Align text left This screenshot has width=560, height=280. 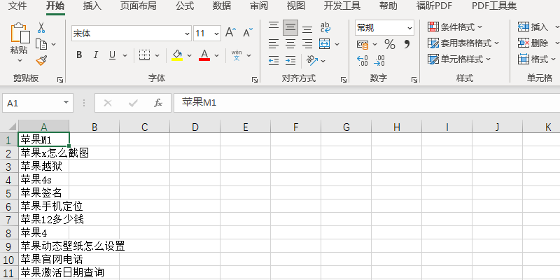[274, 44]
